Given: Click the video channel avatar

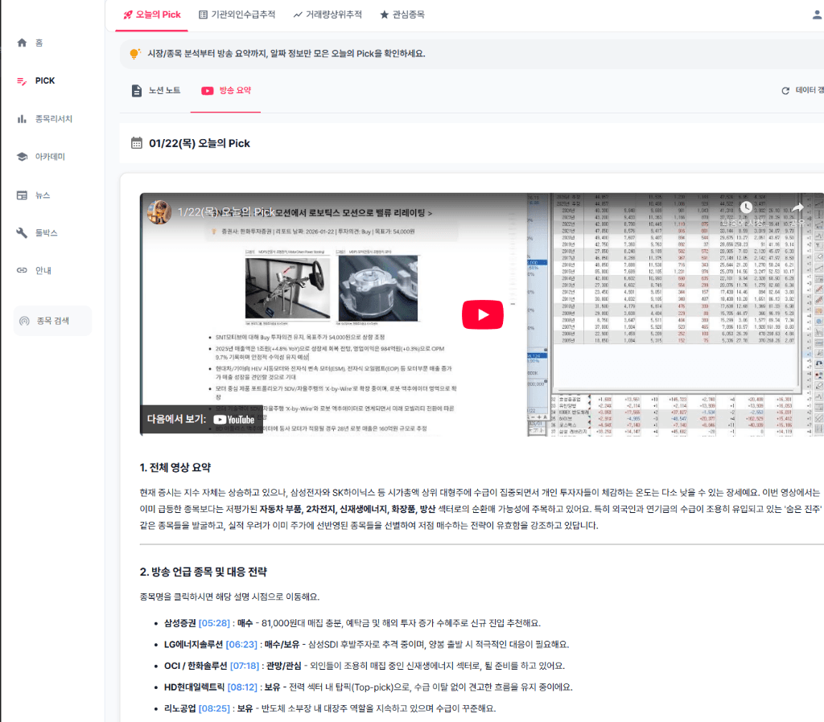Looking at the screenshot, I should 159,212.
